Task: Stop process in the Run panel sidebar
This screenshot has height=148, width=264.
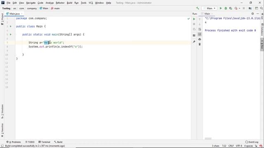Action: (194, 24)
